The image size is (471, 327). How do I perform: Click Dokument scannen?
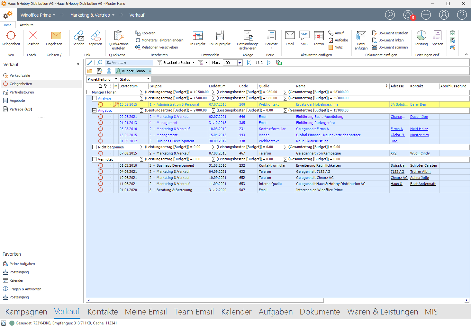[390, 47]
